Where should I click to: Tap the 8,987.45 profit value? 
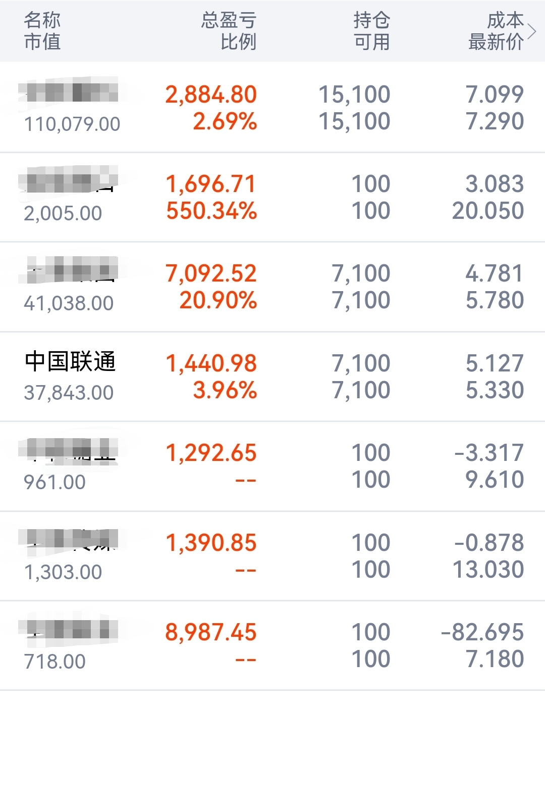(x=211, y=632)
